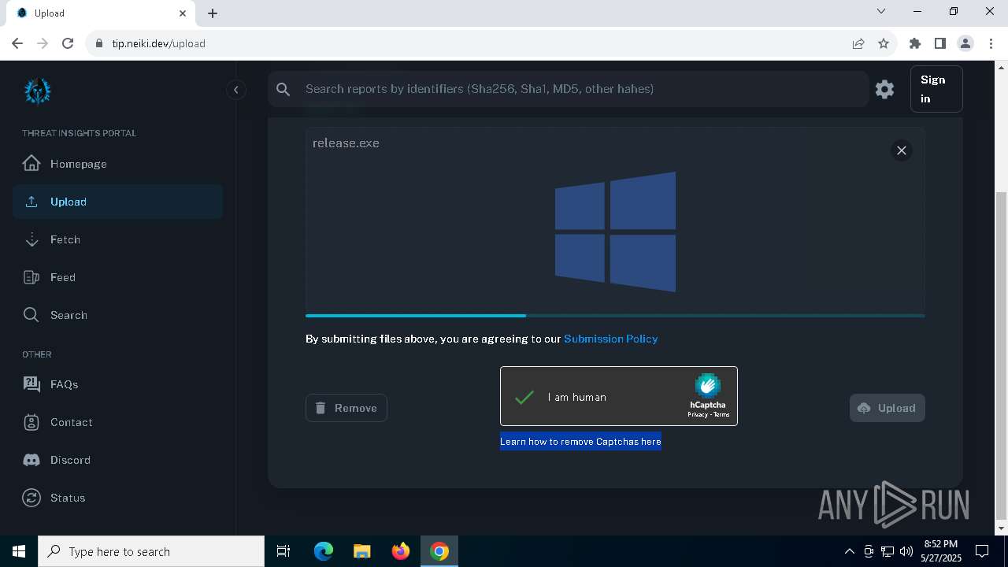Image resolution: width=1008 pixels, height=567 pixels.
Task: Open a new browser tab
Action: [x=213, y=13]
